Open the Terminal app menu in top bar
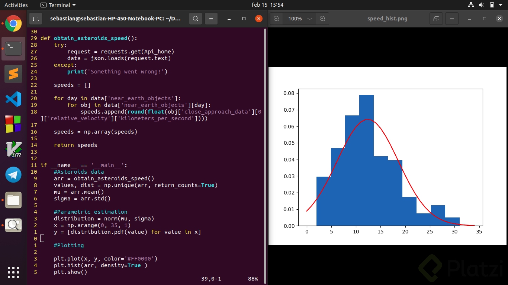508x285 pixels. point(58,5)
